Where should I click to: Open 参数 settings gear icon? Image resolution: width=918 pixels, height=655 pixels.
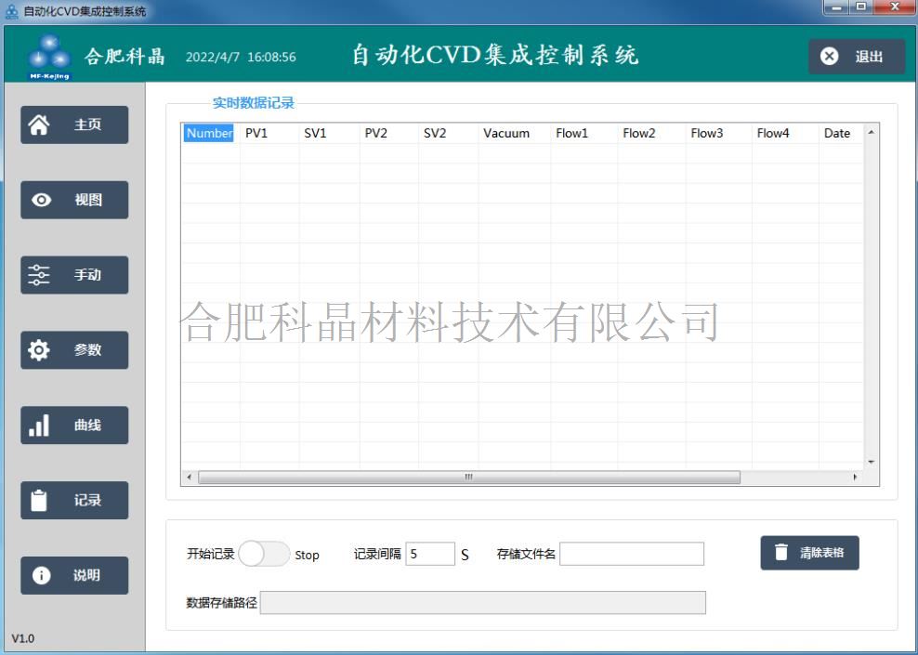[40, 350]
